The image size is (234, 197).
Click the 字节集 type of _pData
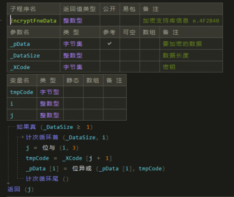pos(73,44)
